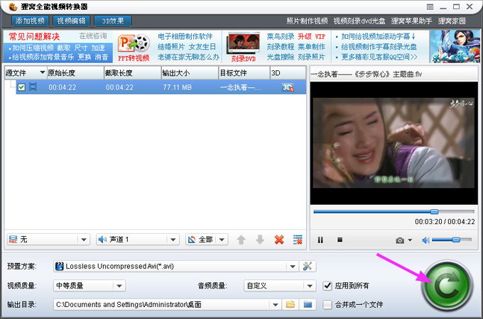This screenshot has width=483, height=319.
Task: Clear the file list with the list-delete icon
Action: point(298,240)
